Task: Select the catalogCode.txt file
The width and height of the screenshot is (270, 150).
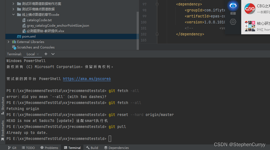Action: (x=39, y=20)
